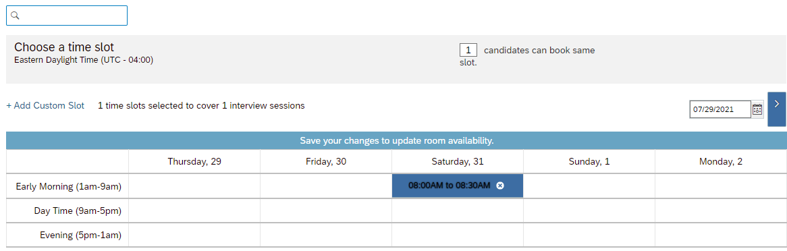The image size is (787, 251).
Task: Click the Monday, 2 column header
Action: tap(720, 162)
